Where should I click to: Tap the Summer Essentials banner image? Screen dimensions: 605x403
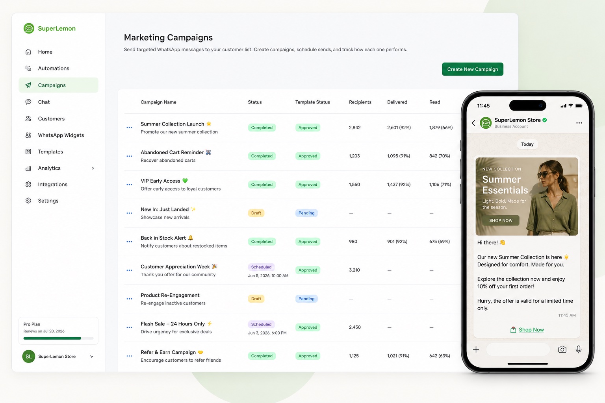[527, 196]
